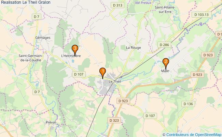This screenshot has height=137, width=222.
Task: Click the La Rouge place name
Action: click(x=133, y=48)
